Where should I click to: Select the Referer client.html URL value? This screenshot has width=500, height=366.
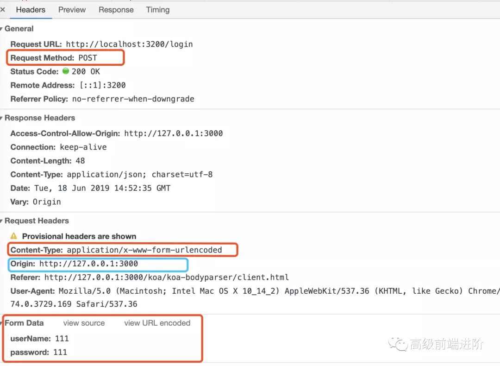[x=167, y=278]
